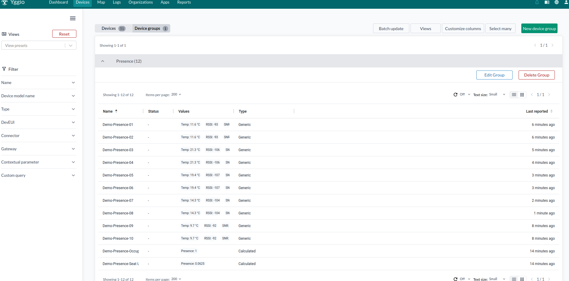Viewport: 569px width, 281px height.
Task: Open the Organizations menu item
Action: 141,2
